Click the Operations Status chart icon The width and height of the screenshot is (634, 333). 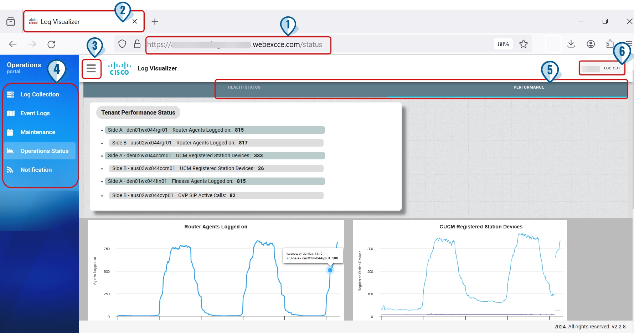pyautogui.click(x=10, y=151)
